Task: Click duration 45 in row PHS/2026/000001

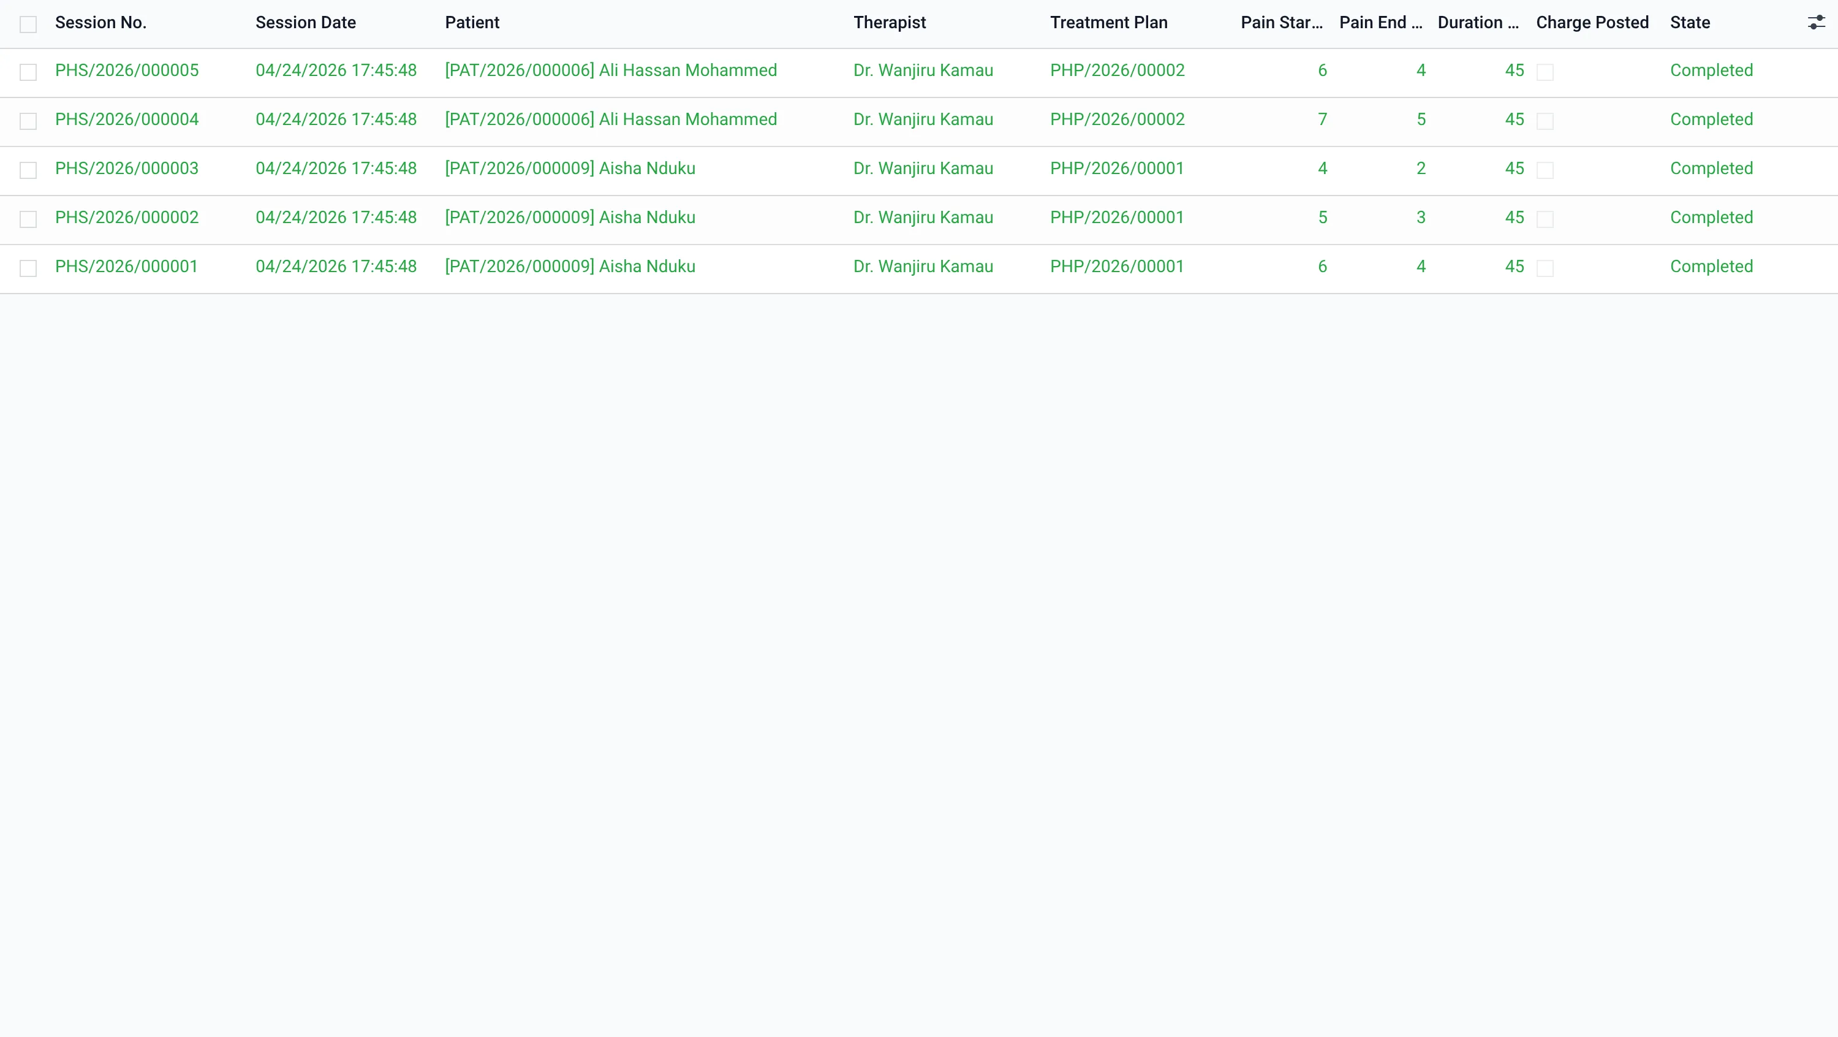Action: 1514,267
